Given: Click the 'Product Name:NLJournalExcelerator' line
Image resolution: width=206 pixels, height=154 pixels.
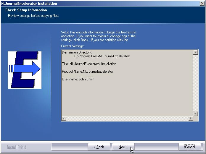Looking at the screenshot, I should click(87, 72).
